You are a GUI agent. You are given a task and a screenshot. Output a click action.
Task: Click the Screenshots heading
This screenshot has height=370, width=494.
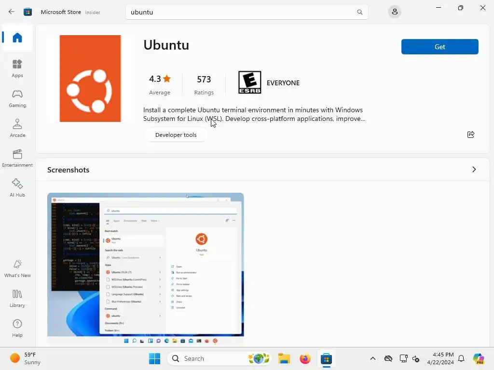tap(69, 170)
